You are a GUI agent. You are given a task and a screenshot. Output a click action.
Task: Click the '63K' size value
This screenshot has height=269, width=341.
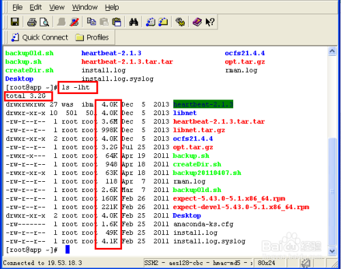(112, 173)
